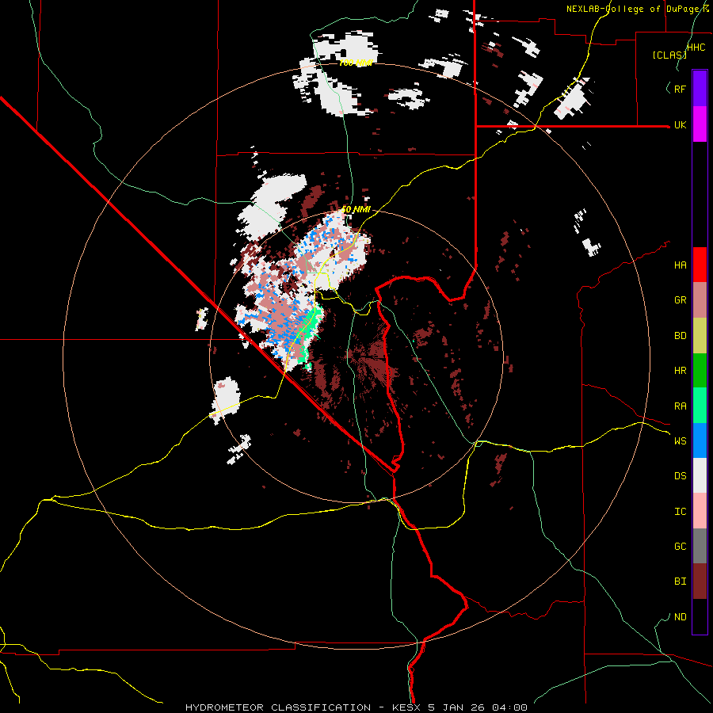Screen dimensions: 713x713
Task: Pick the light green RA legend swatch
Action: click(700, 406)
